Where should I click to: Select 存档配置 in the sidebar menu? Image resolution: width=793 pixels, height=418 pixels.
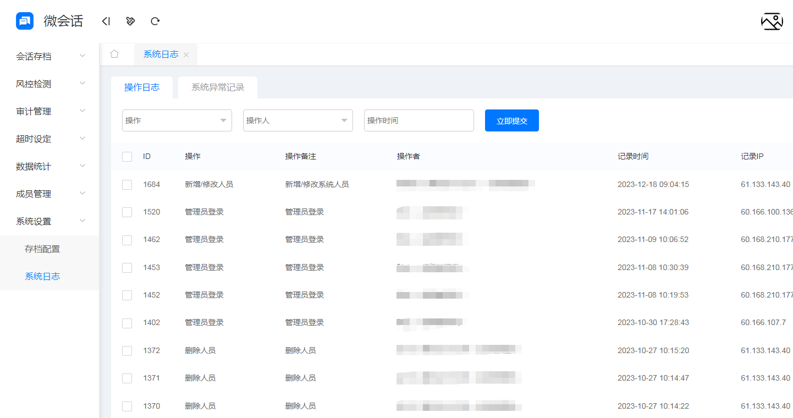(x=43, y=249)
